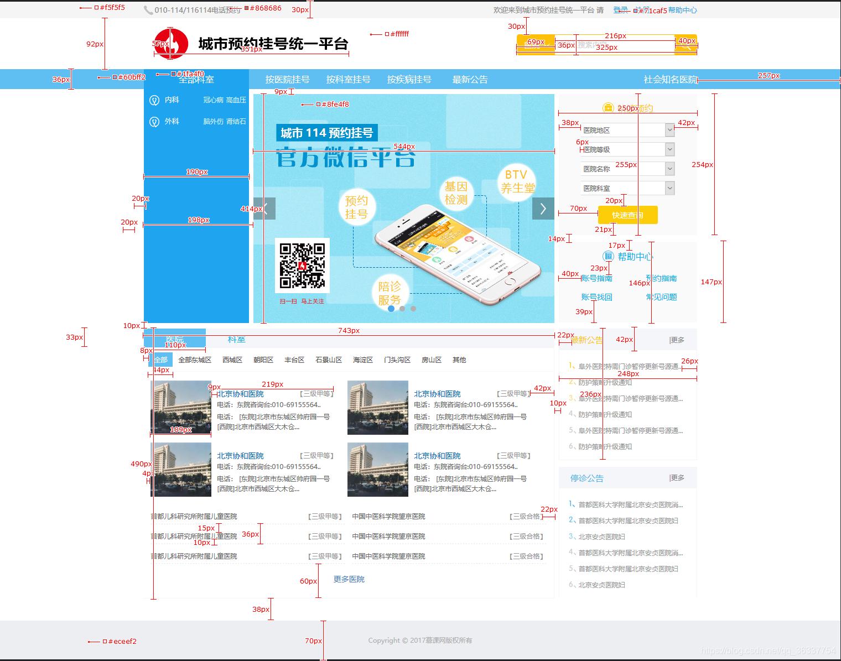Open the 预约指南 help link
The height and width of the screenshot is (661, 841).
click(661, 278)
